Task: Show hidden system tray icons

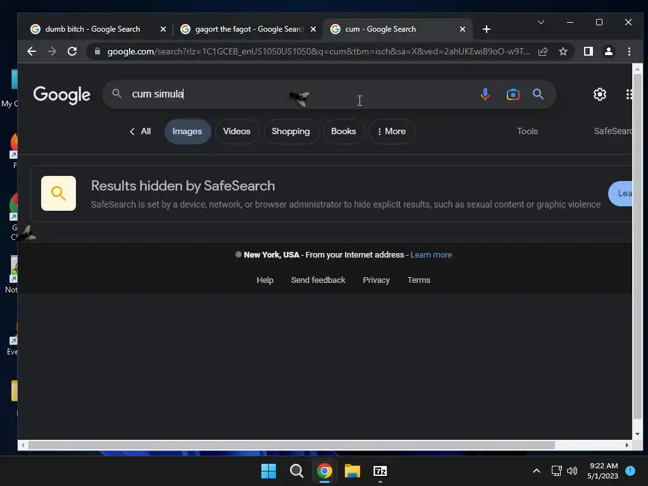Action: 537,471
